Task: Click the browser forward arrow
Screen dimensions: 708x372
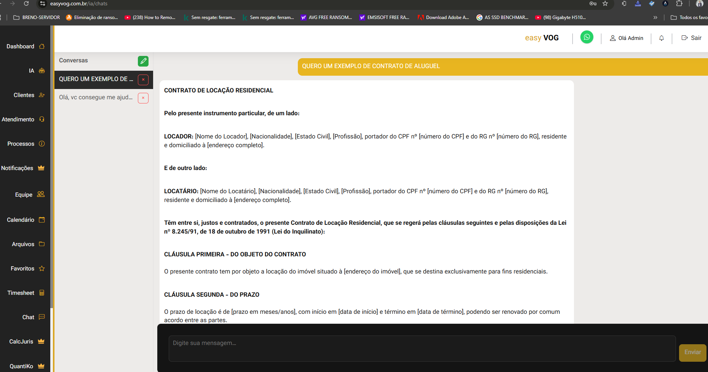Action: pos(13,3)
